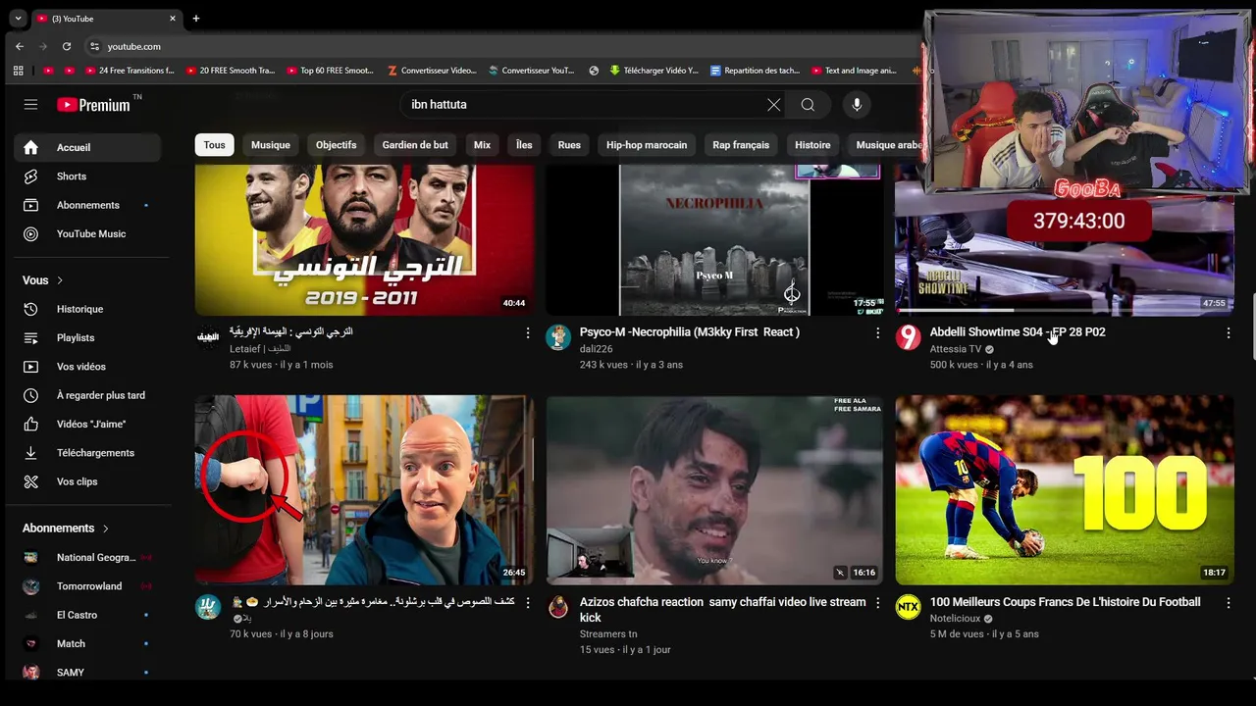The image size is (1256, 706).
Task: Select the Histoire filter chip
Action: click(812, 145)
